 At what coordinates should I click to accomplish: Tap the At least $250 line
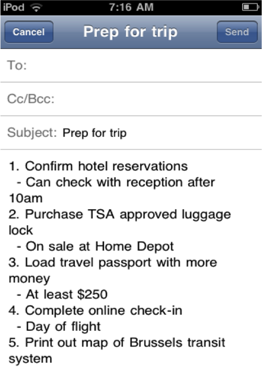pos(62,295)
